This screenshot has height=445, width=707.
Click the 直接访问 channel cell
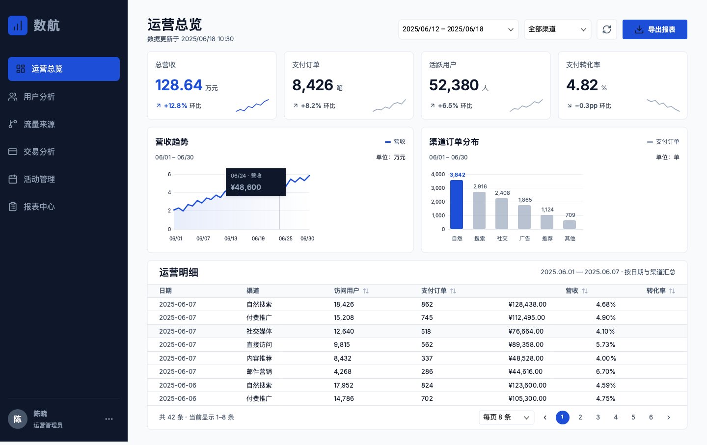click(x=259, y=345)
